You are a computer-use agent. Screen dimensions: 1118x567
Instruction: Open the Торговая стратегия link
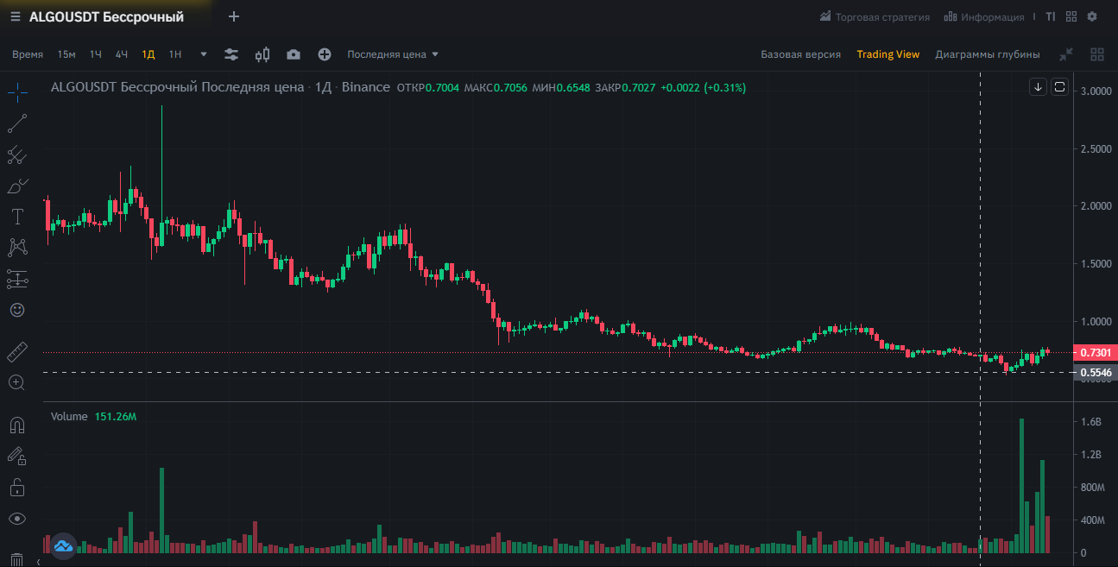875,17
